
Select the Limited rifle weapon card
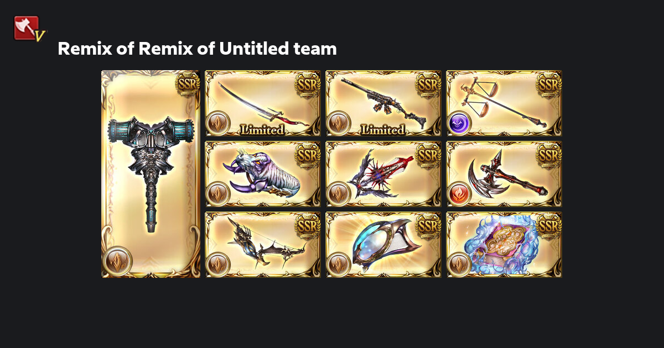click(383, 103)
